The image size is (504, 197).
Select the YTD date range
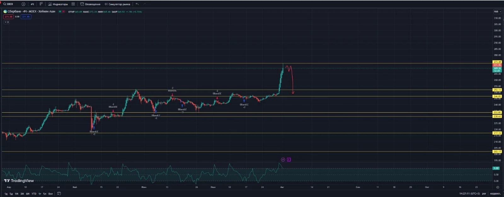(34, 194)
